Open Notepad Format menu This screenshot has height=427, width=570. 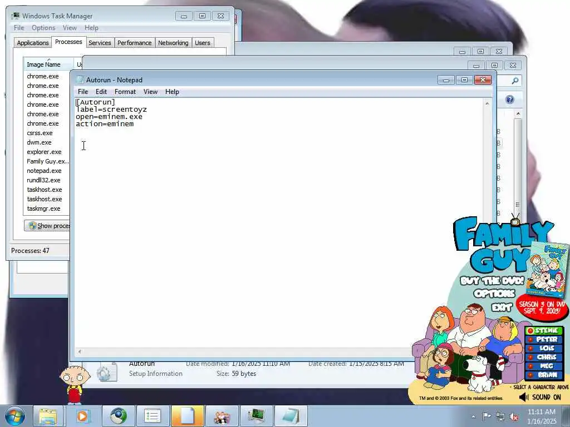click(x=125, y=92)
